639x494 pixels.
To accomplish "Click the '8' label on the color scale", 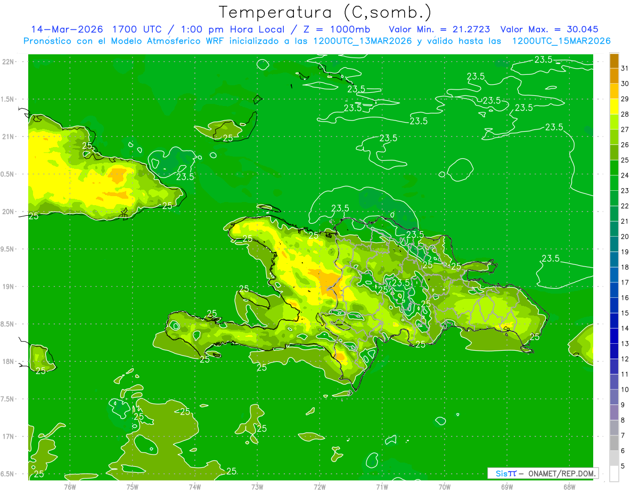I will tap(622, 420).
